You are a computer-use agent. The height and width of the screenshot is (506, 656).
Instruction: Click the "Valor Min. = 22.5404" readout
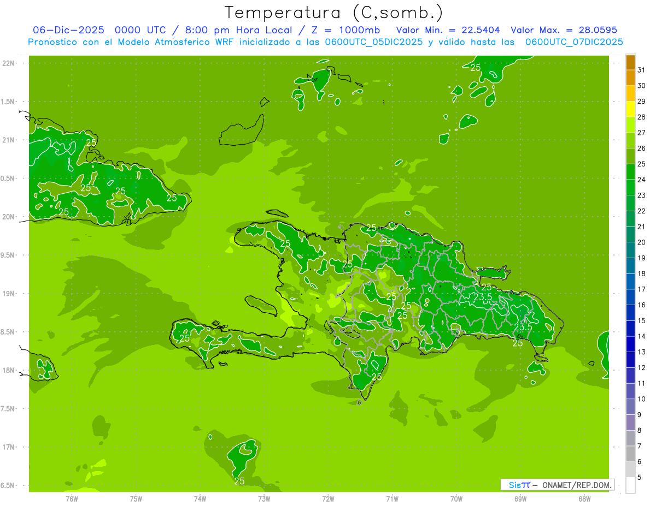point(448,30)
